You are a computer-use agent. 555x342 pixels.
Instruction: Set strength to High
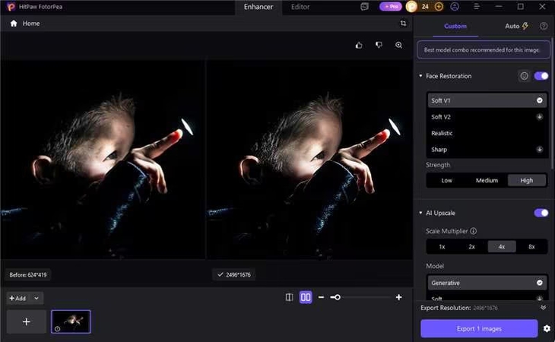point(527,180)
